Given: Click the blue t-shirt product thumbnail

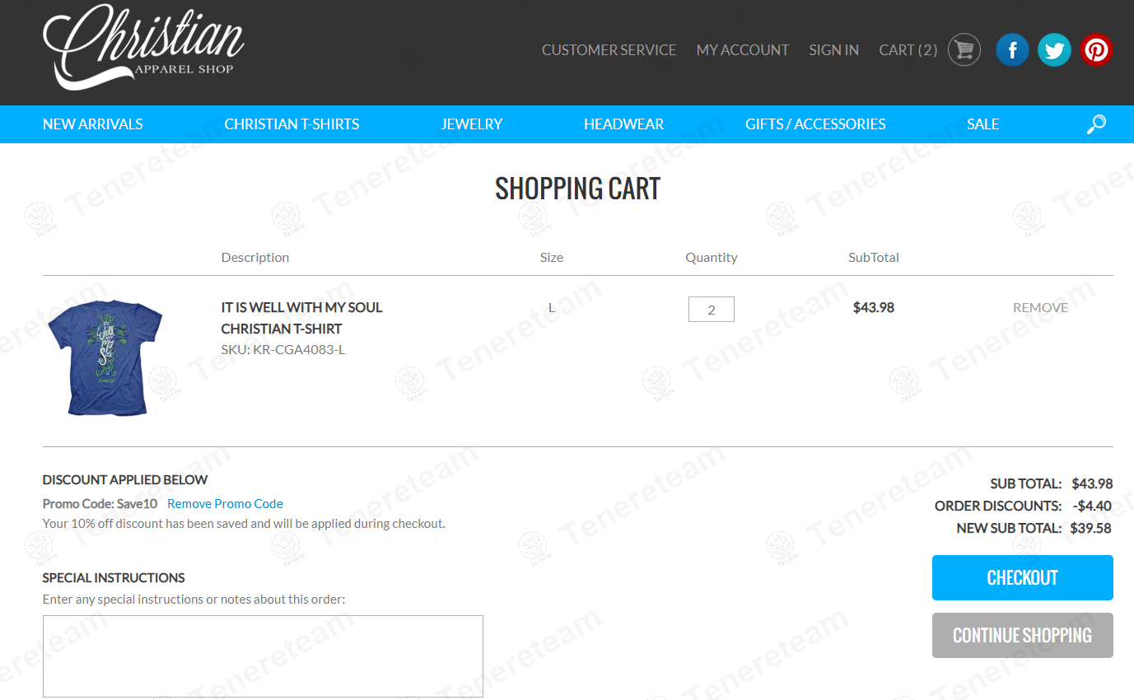Looking at the screenshot, I should click(x=105, y=358).
